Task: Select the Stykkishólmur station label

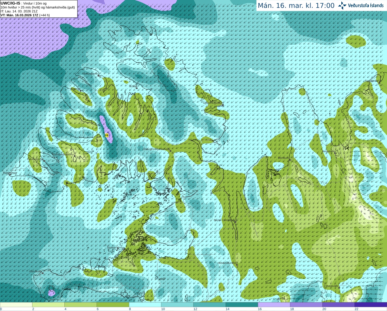Action: pyautogui.click(x=115, y=248)
